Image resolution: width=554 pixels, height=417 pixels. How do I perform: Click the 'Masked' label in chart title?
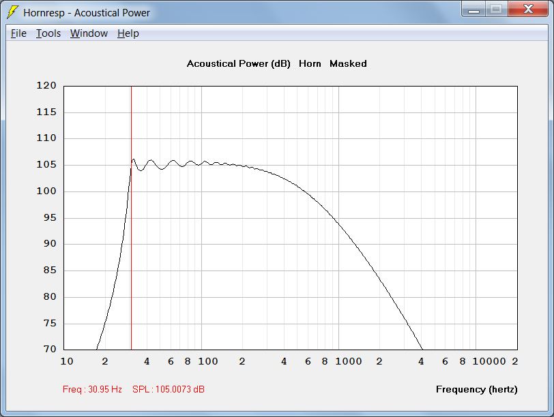point(348,64)
